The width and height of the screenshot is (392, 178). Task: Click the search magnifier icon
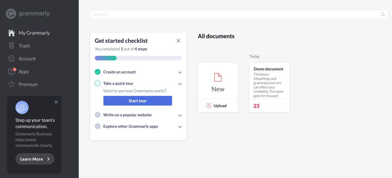pos(382,15)
